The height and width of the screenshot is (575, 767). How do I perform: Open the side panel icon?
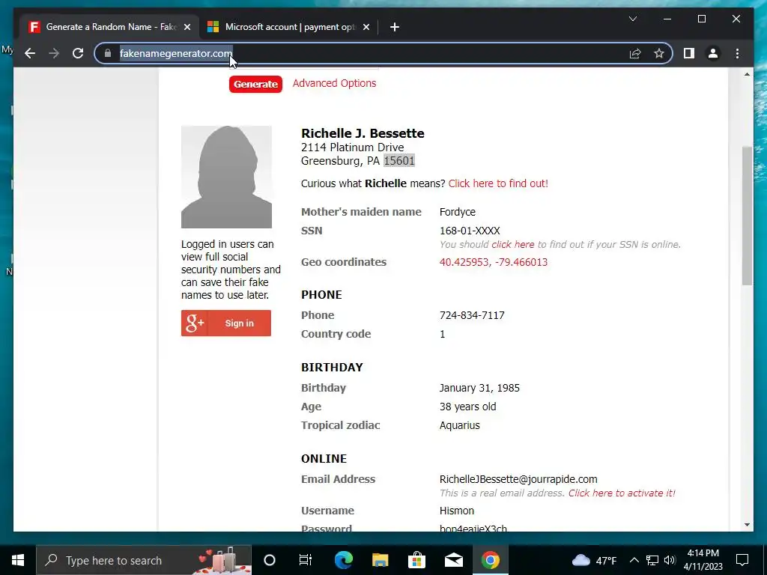(x=689, y=53)
